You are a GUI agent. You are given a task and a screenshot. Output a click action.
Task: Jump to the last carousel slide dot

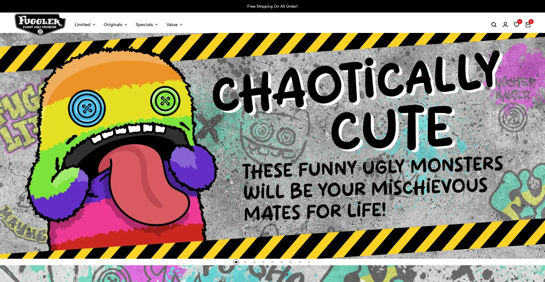(x=309, y=262)
